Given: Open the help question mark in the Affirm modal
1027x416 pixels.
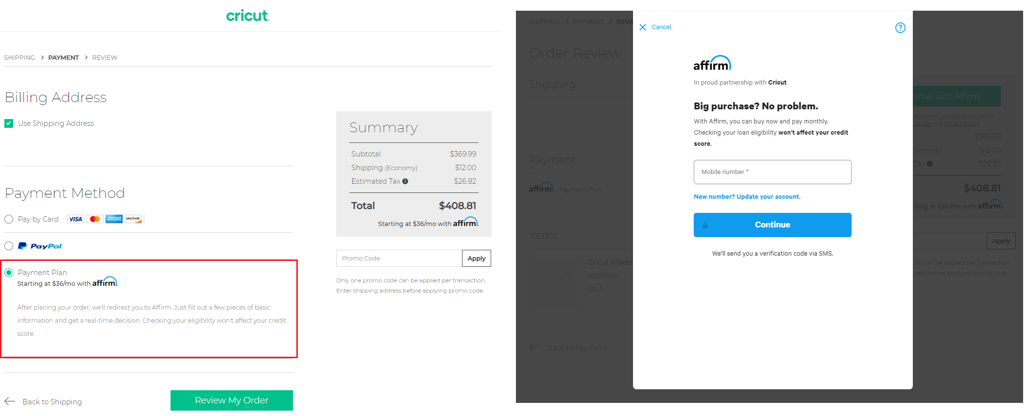Looking at the screenshot, I should [900, 28].
